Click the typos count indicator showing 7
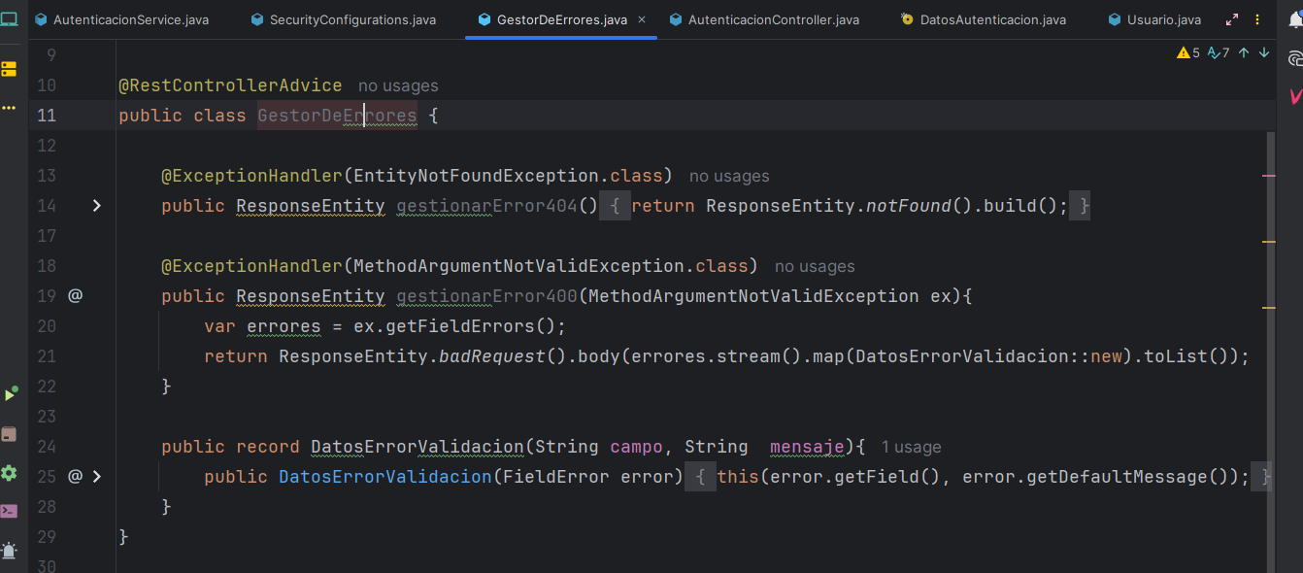 coord(1219,52)
